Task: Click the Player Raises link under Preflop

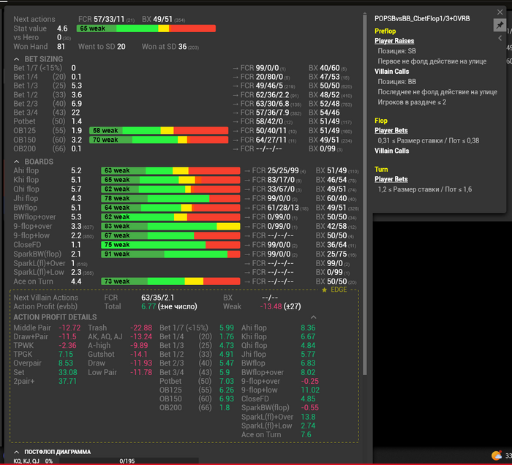Action: click(394, 41)
